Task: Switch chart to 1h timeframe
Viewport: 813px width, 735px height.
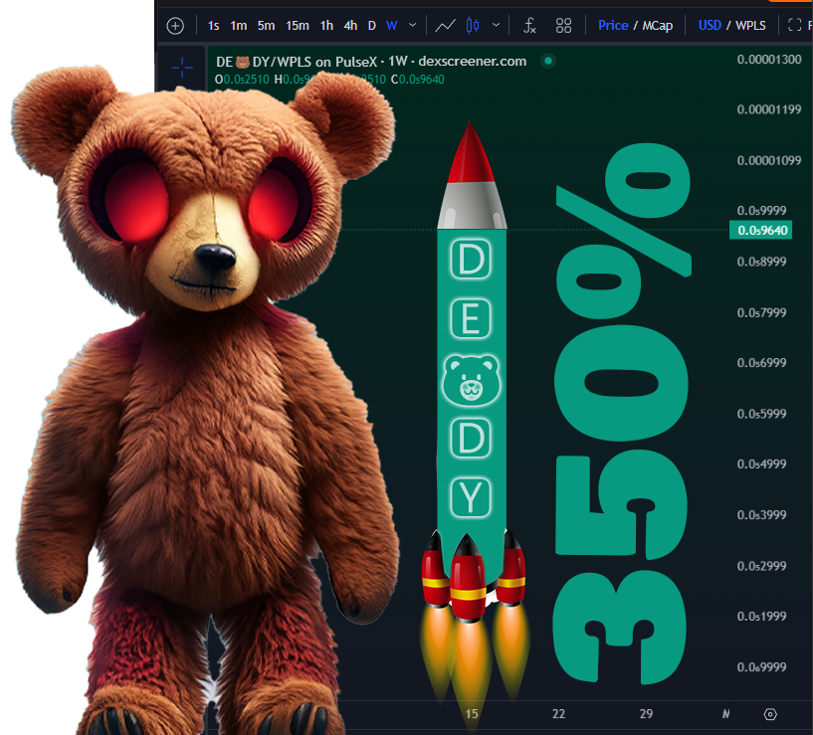Action: click(326, 26)
